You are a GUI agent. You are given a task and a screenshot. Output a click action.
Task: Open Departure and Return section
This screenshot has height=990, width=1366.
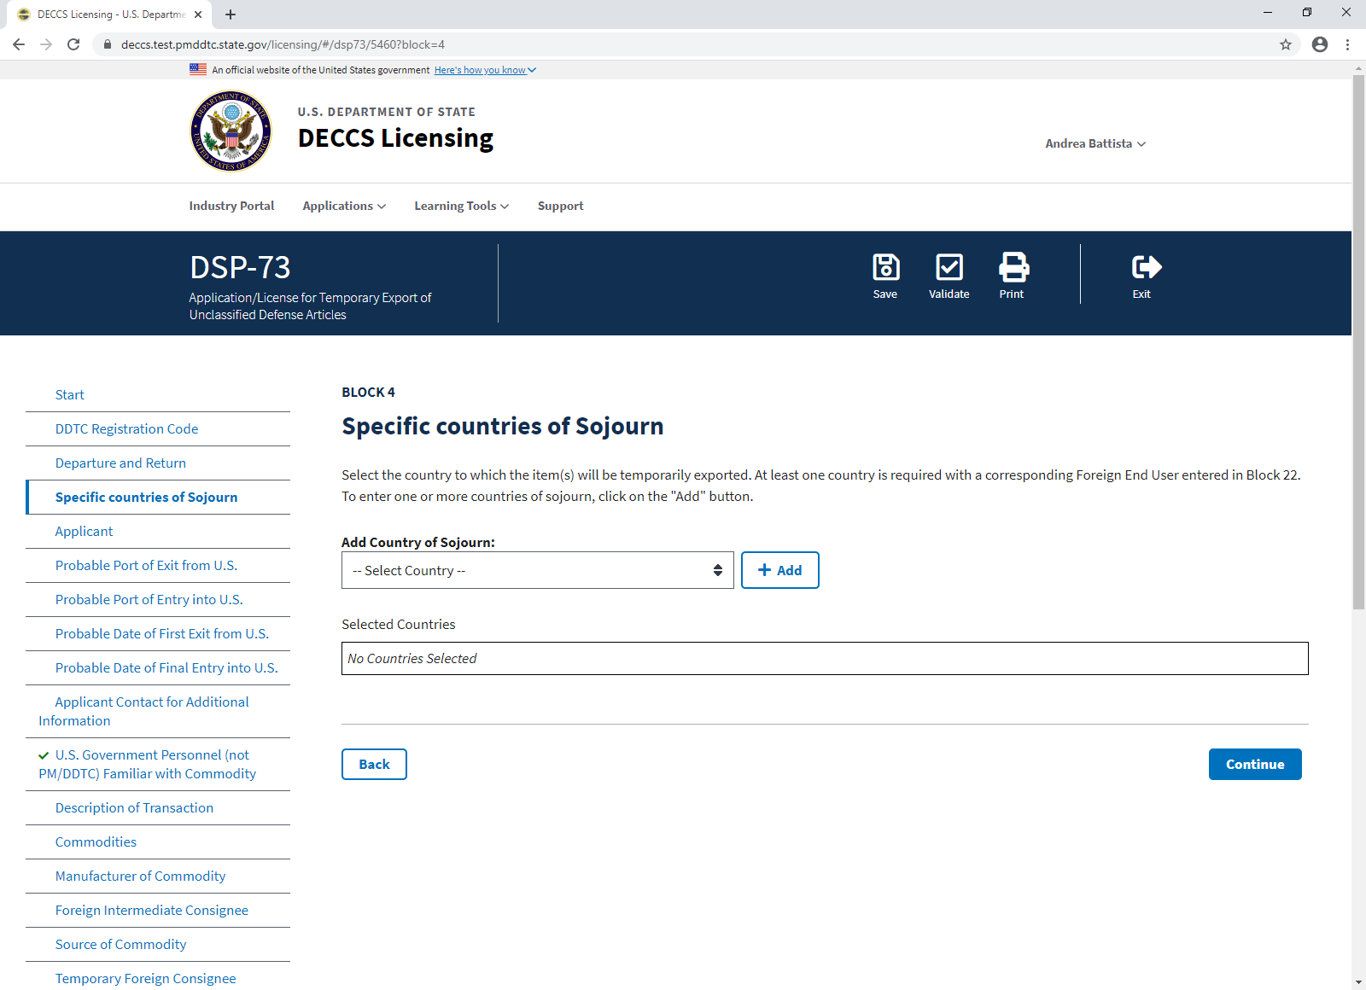(x=120, y=463)
